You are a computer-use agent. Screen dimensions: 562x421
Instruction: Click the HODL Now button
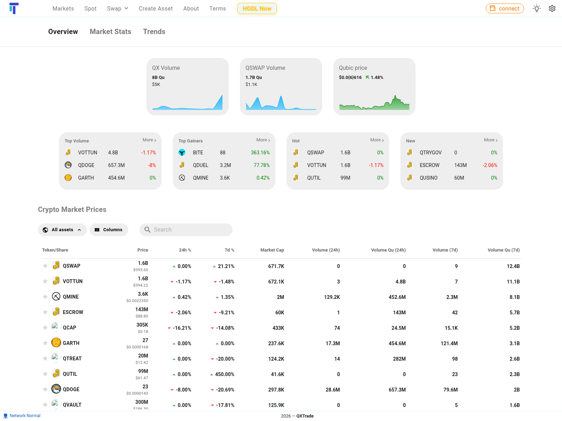(257, 8)
